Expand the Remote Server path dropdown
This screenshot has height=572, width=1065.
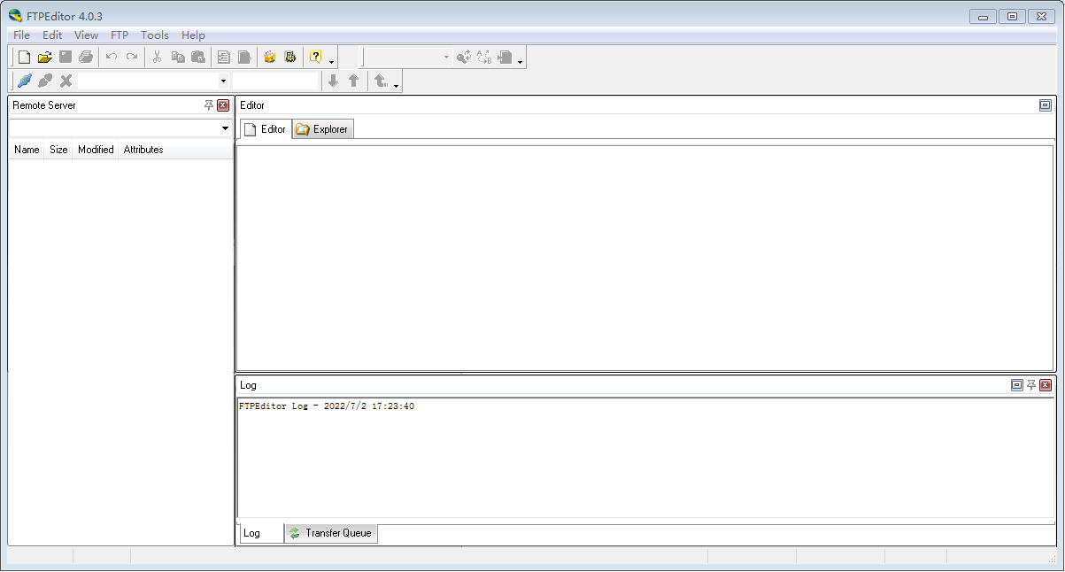coord(225,128)
